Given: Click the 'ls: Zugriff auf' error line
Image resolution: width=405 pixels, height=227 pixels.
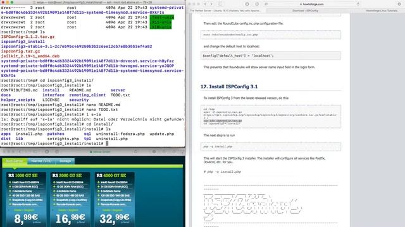Looking at the screenshot, I should pyautogui.click(x=92, y=119).
